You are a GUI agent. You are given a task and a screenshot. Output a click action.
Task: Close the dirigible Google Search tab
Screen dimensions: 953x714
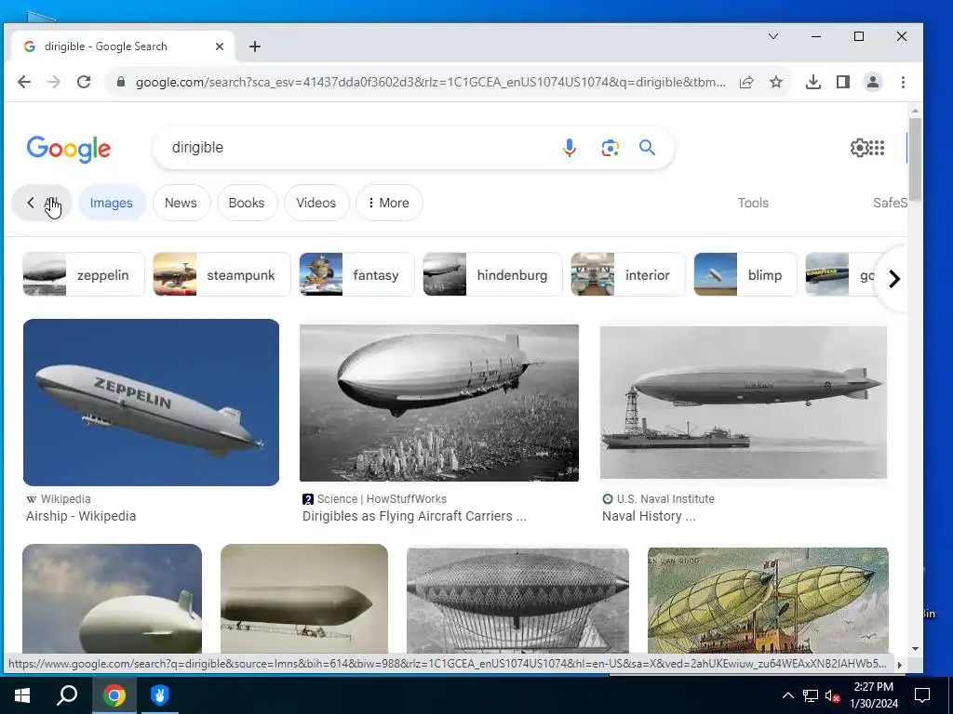click(x=220, y=46)
